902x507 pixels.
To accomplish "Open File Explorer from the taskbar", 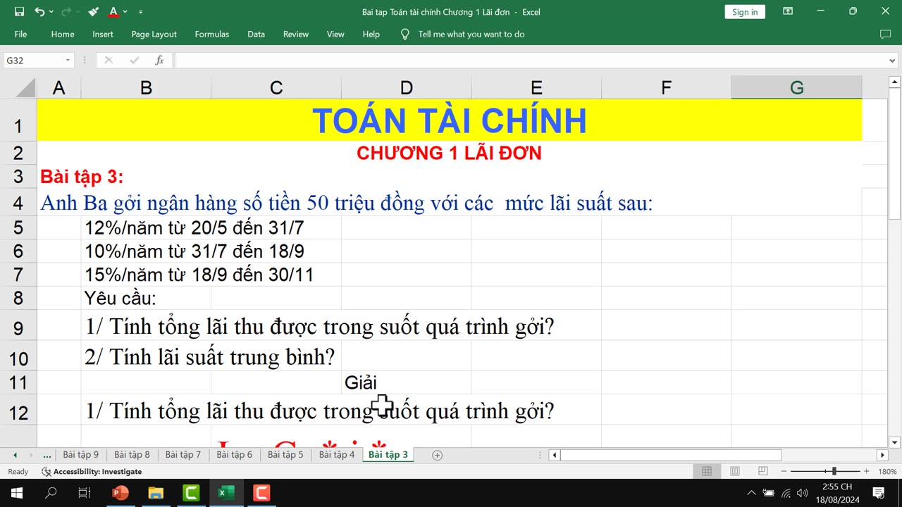I will (156, 493).
